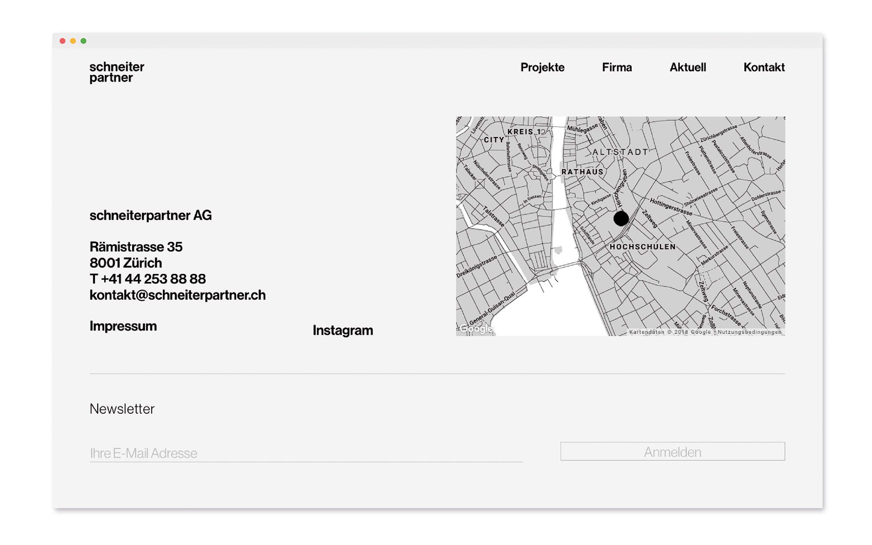Open the Aktuell section
872x545 pixels.
point(688,67)
